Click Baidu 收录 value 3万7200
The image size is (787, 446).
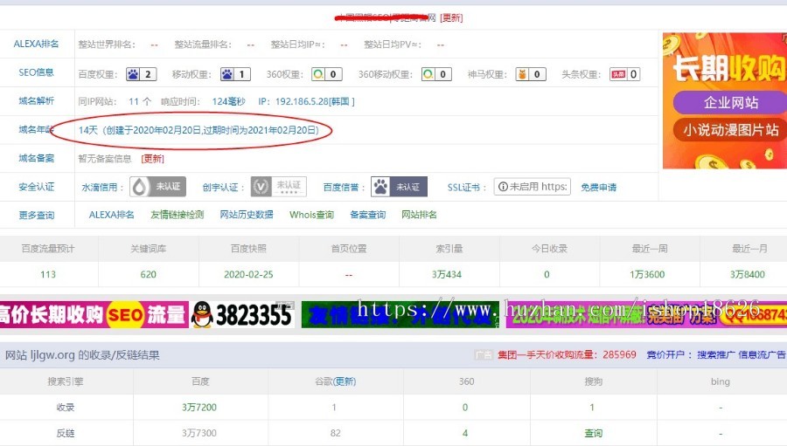[x=199, y=407]
